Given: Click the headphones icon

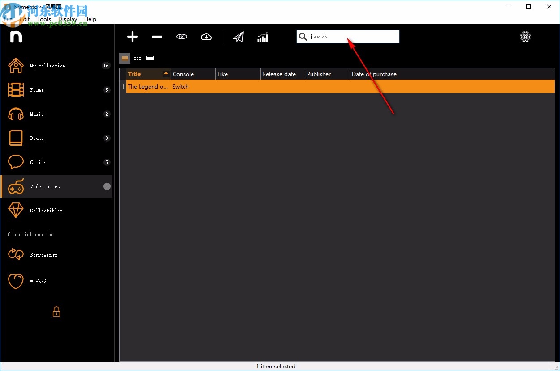Looking at the screenshot, I should click(16, 114).
